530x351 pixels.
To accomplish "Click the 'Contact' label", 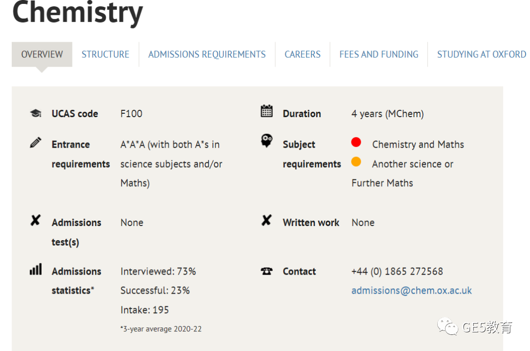I will pyautogui.click(x=299, y=272).
